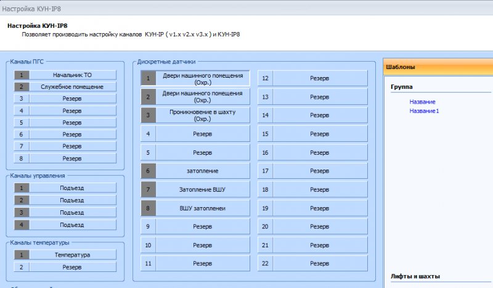This screenshot has width=493, height=288.
Task: Click Резерв button for discrete sensor 22
Action: 319,263
